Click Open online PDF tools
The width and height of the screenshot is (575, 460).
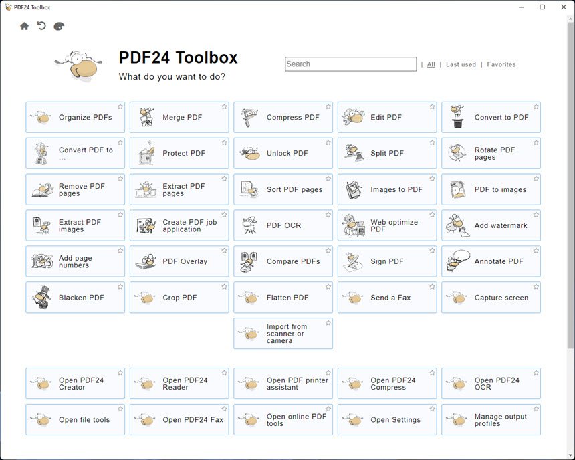tap(283, 420)
